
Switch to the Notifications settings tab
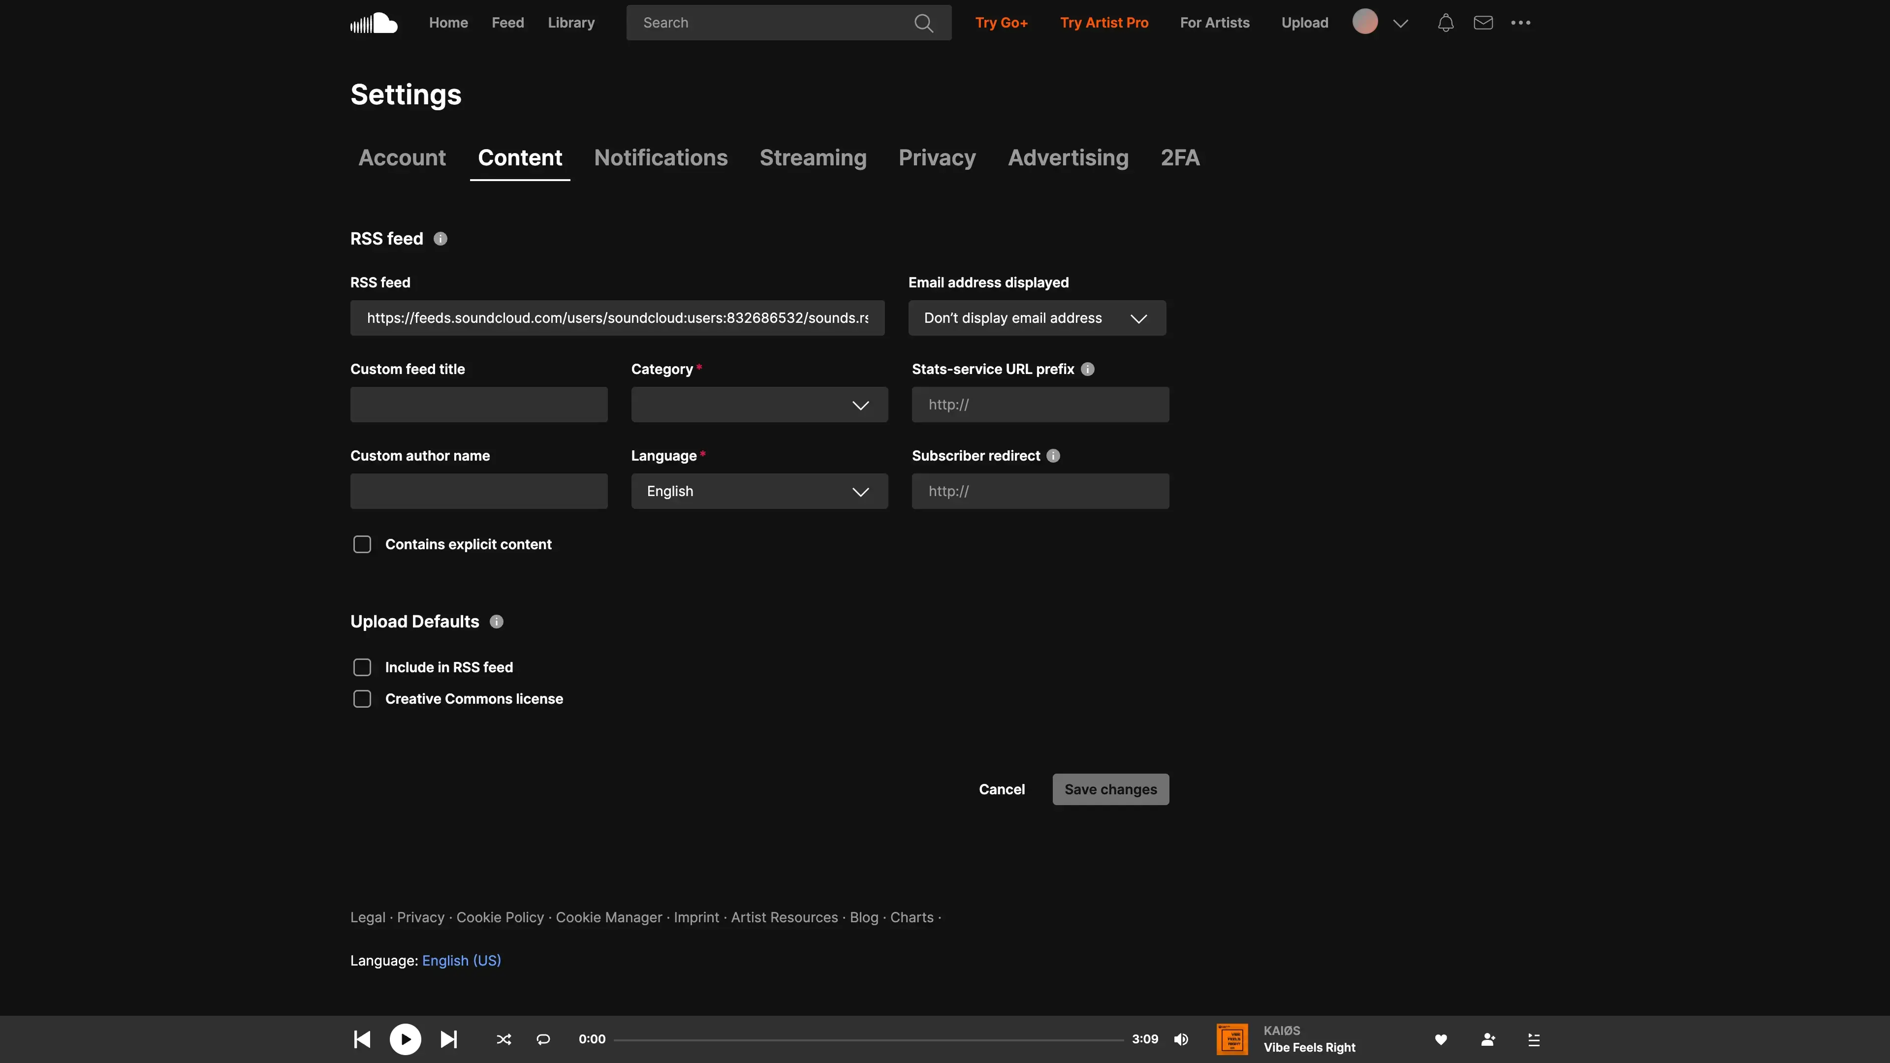pos(661,157)
